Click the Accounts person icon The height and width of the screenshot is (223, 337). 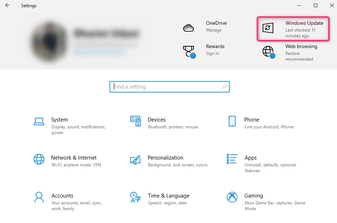pyautogui.click(x=39, y=197)
